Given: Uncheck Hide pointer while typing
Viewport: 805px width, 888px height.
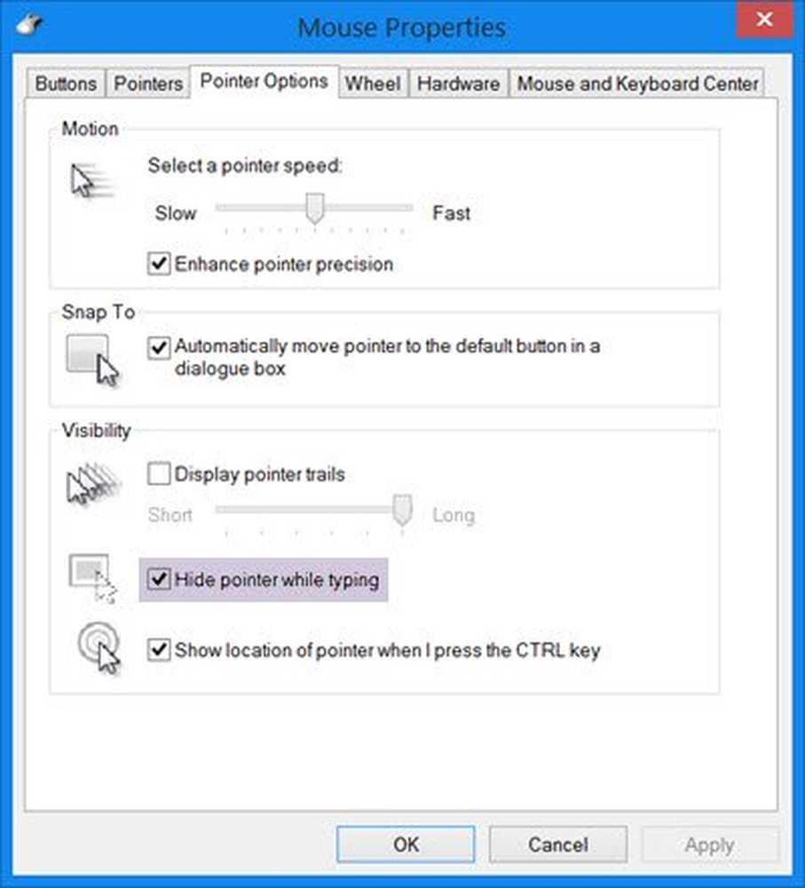Looking at the screenshot, I should pyautogui.click(x=160, y=580).
